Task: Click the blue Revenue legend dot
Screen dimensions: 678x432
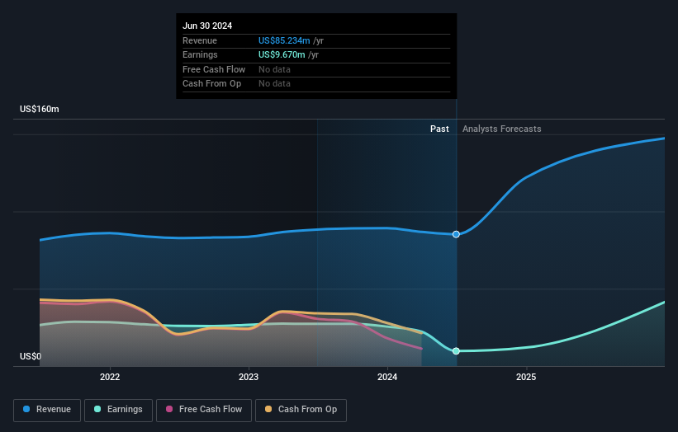Action: 26,409
